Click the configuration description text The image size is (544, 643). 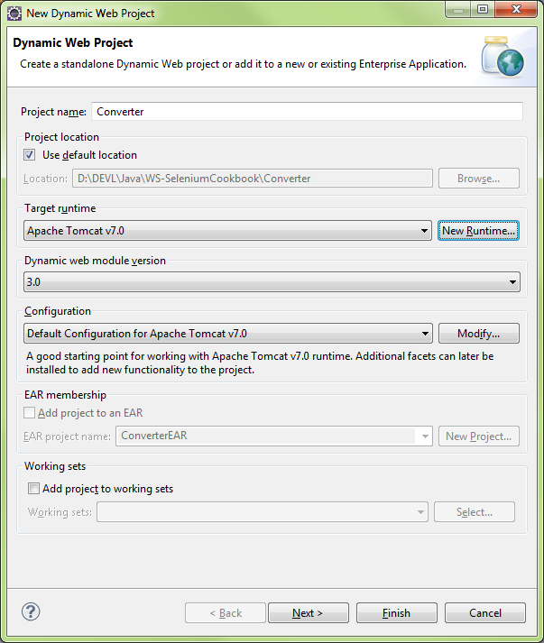259,363
